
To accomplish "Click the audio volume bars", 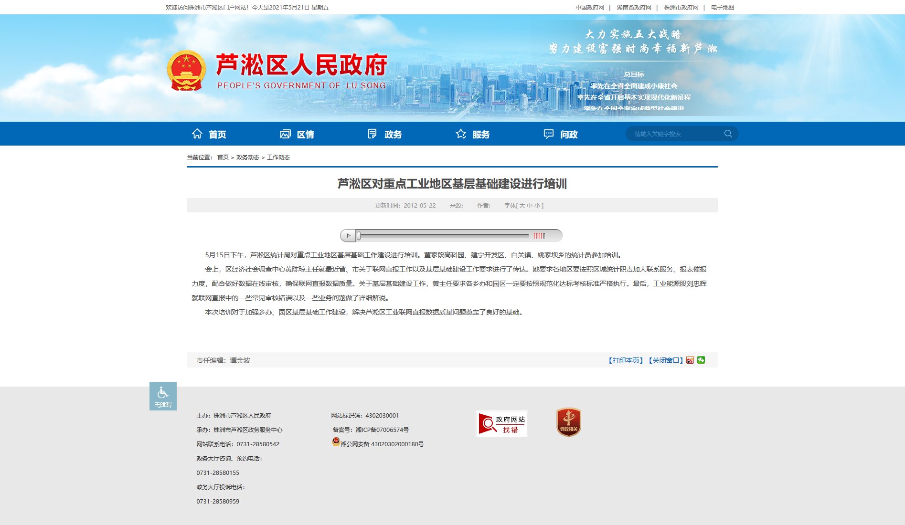I will pyautogui.click(x=539, y=235).
